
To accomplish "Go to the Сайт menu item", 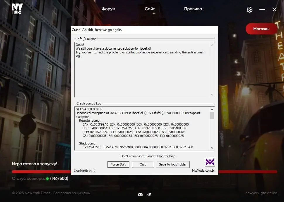I will (x=150, y=9).
